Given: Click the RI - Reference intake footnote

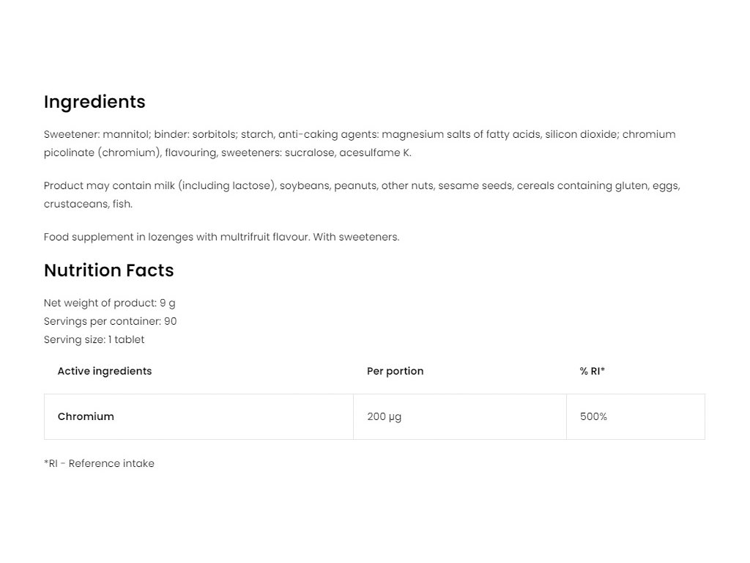Looking at the screenshot, I should 99,463.
